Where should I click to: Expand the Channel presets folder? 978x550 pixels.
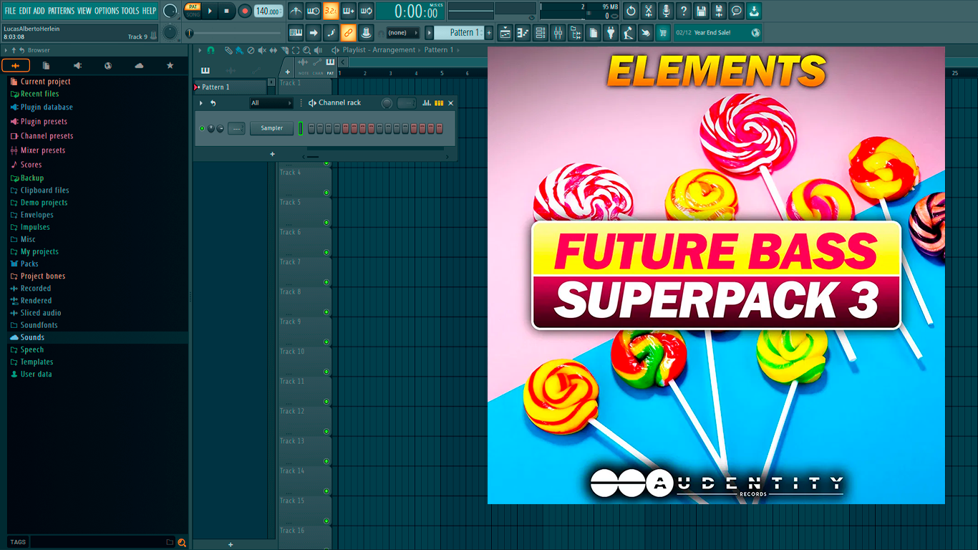47,136
